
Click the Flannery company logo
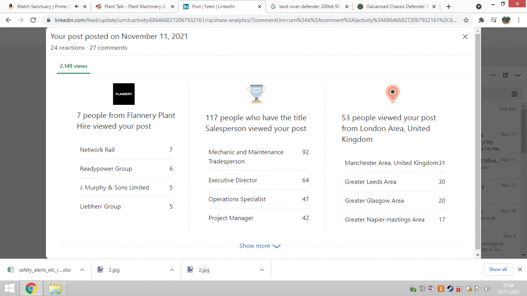point(124,94)
